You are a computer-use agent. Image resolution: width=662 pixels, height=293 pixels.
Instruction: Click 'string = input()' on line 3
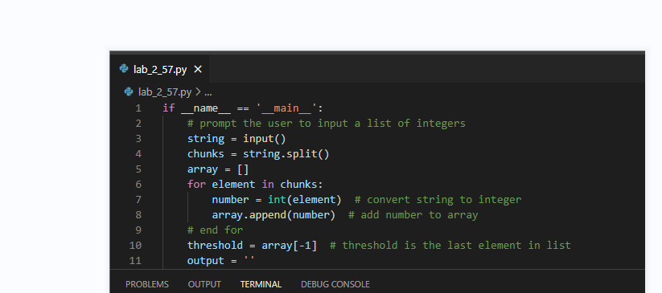236,139
